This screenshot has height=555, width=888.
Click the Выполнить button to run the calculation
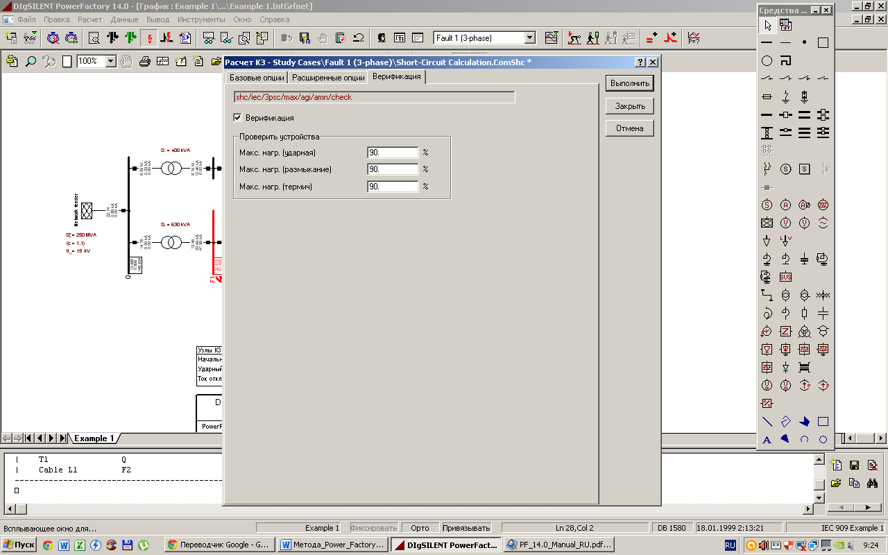point(629,83)
